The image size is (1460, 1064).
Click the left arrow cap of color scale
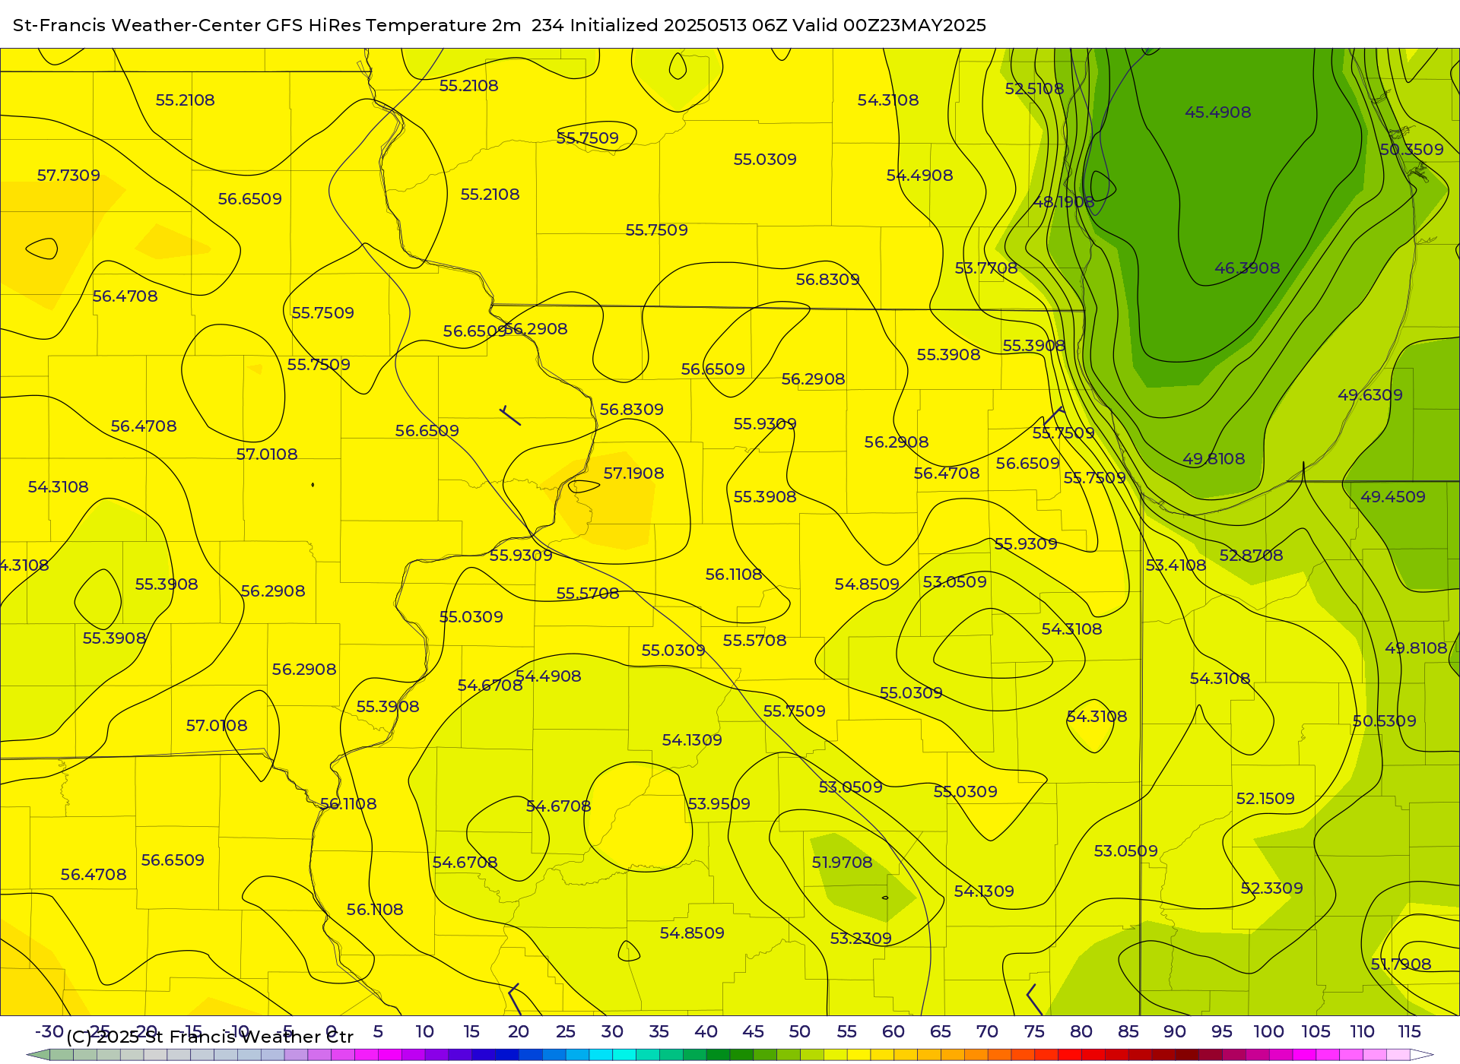tap(38, 1055)
